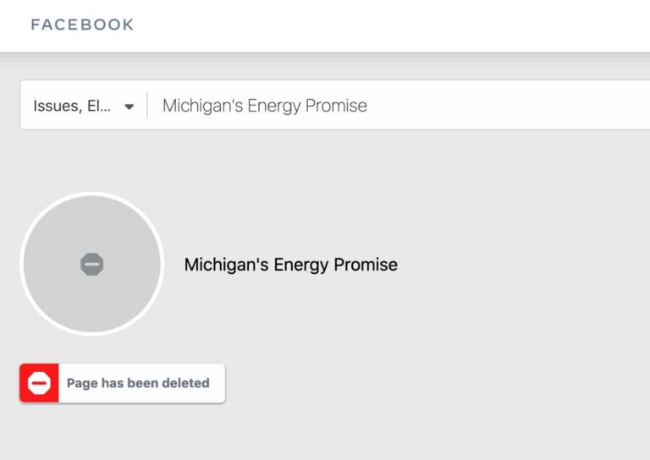Click the word "Page" in the deleted badge

coord(82,383)
